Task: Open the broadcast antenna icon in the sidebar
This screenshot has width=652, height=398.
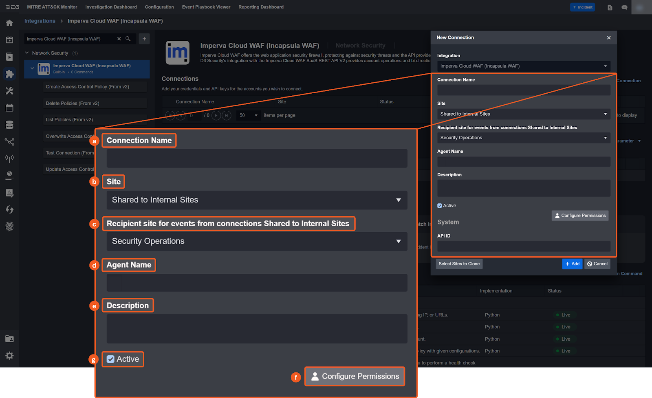Action: point(9,158)
